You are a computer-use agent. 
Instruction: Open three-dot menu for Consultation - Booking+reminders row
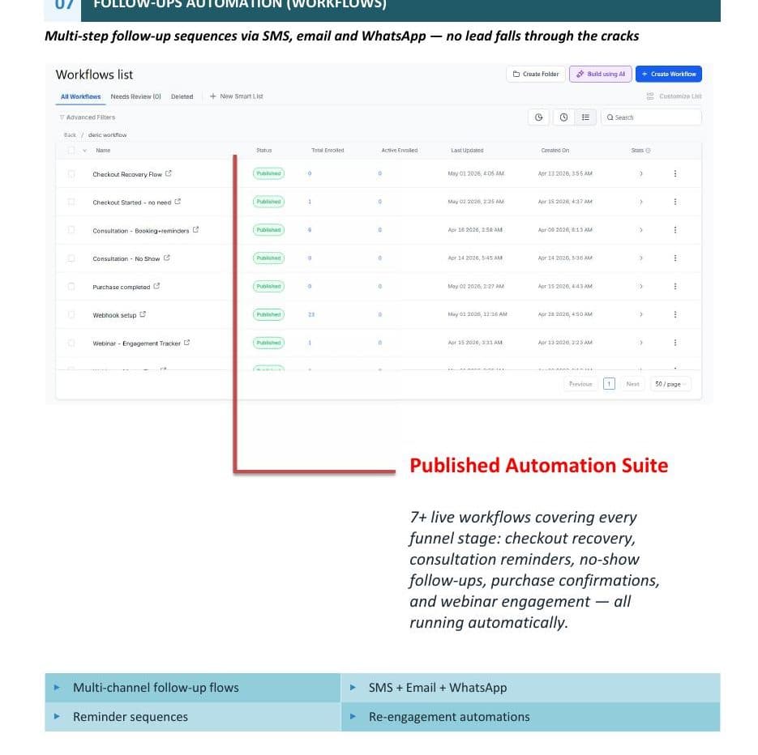tap(674, 230)
